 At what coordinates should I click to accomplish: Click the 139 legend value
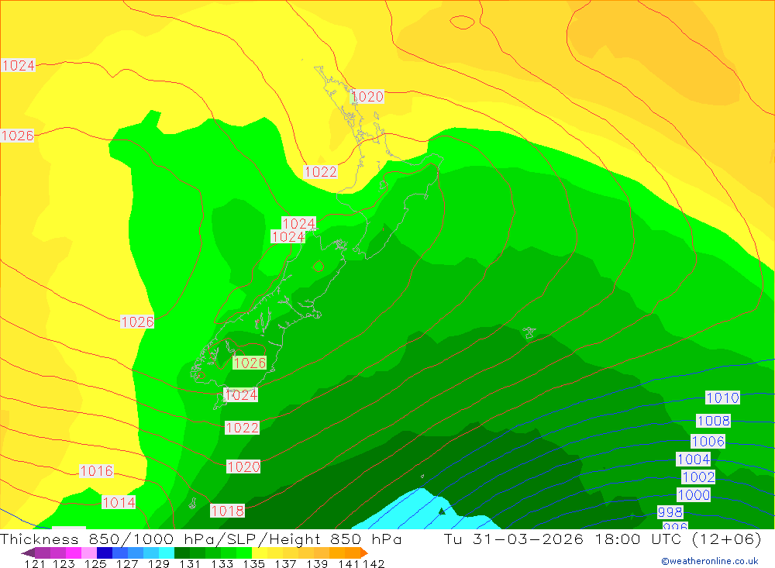point(317,563)
